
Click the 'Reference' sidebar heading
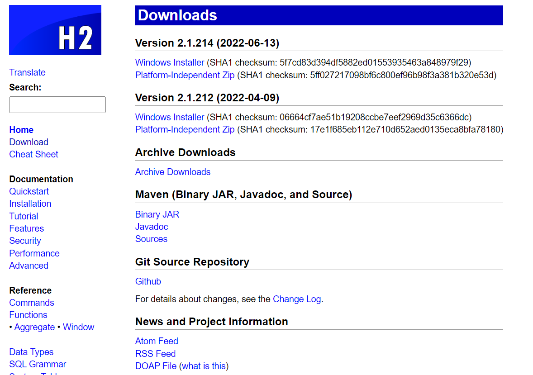pos(30,290)
